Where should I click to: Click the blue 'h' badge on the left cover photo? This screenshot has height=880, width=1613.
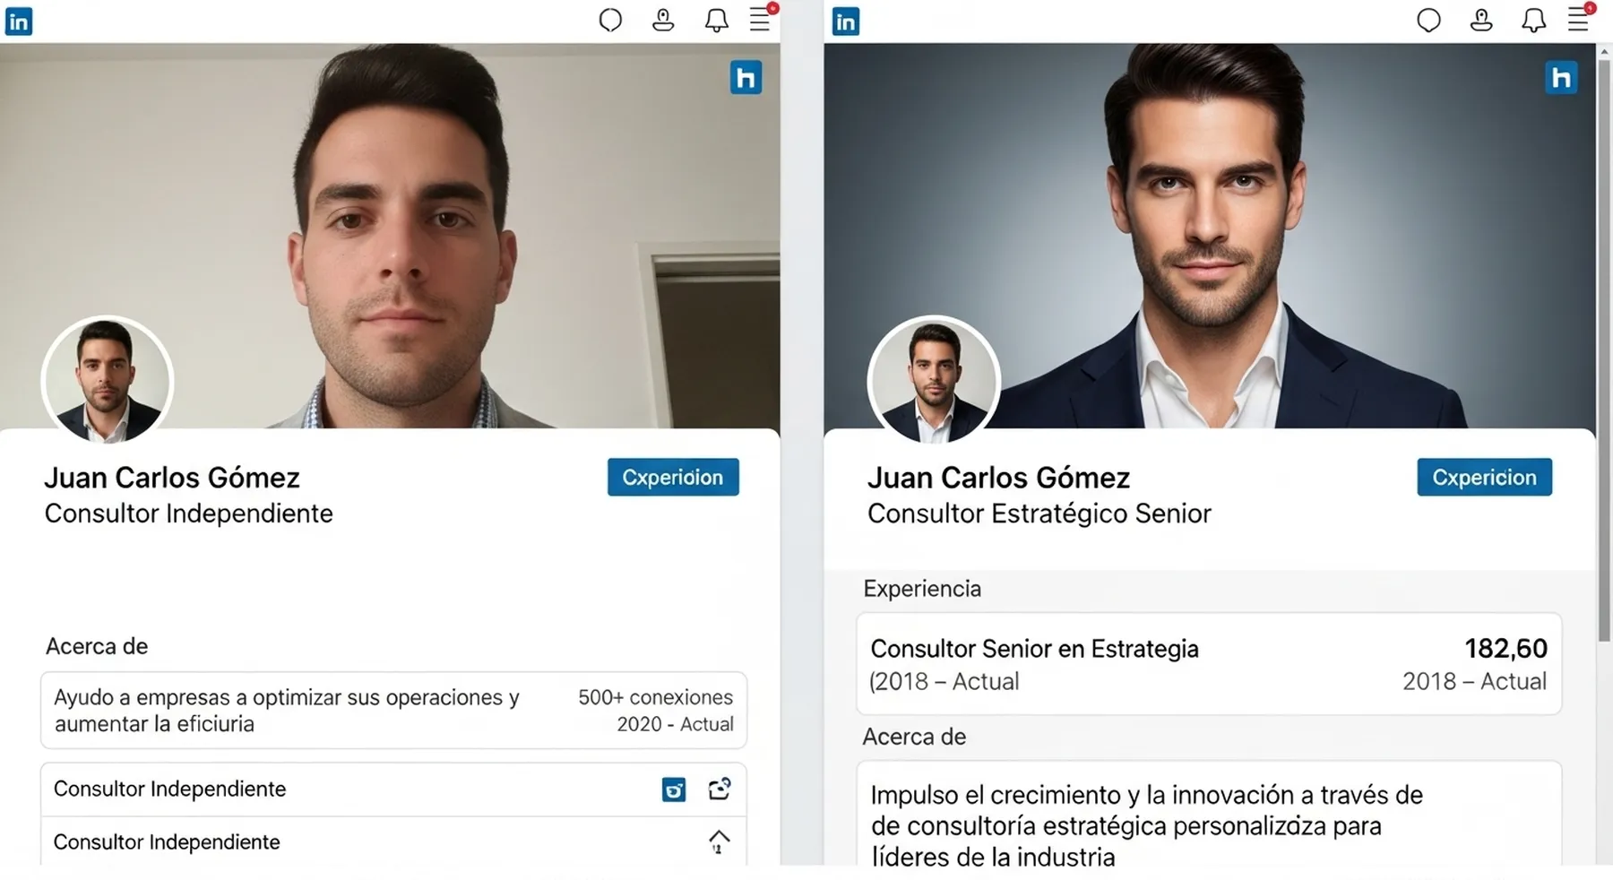(746, 78)
